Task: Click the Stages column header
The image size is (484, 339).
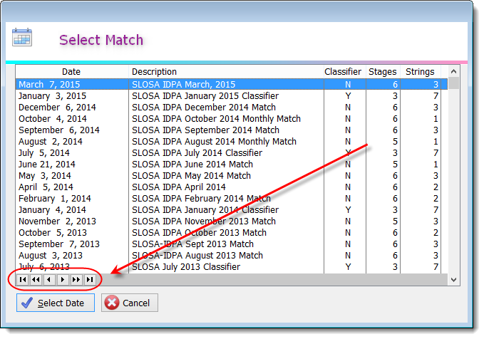Action: coord(383,72)
